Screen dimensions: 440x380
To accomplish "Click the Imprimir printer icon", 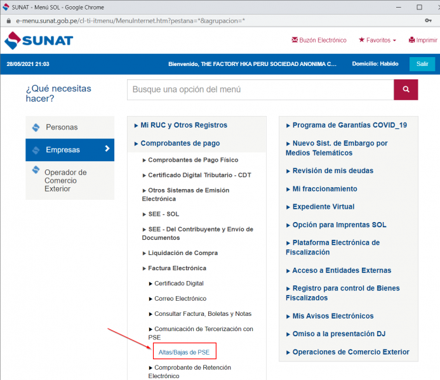I will (412, 40).
